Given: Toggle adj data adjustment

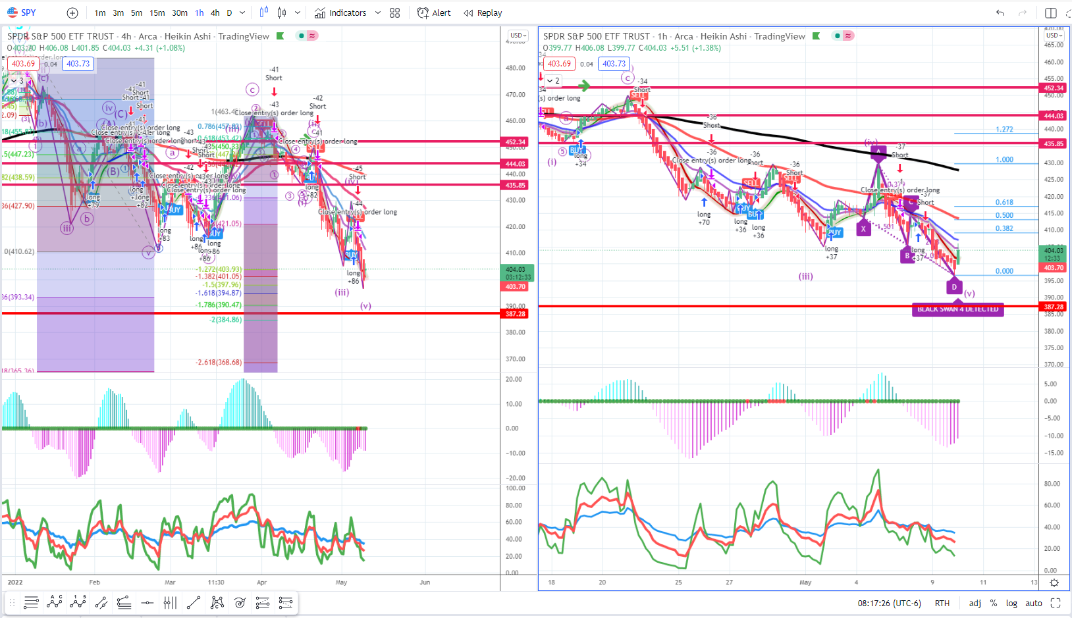Looking at the screenshot, I should tap(975, 603).
